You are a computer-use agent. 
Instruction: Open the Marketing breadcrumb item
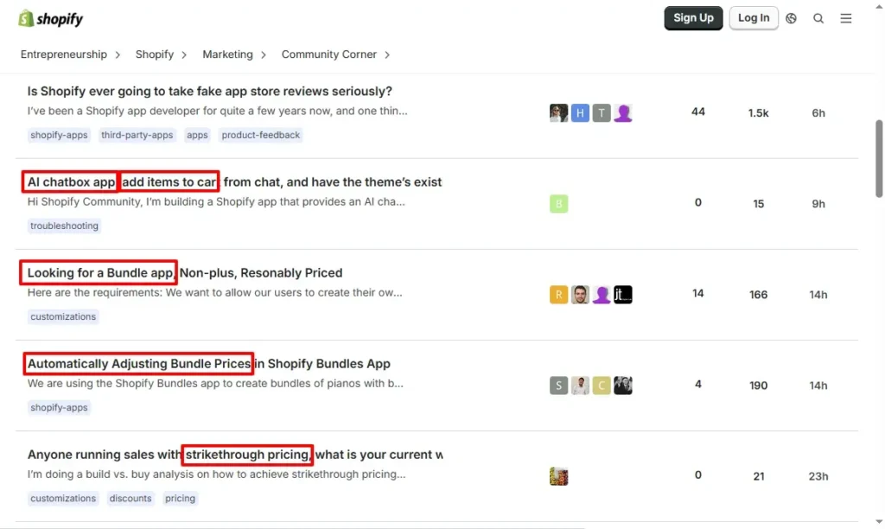pyautogui.click(x=227, y=54)
